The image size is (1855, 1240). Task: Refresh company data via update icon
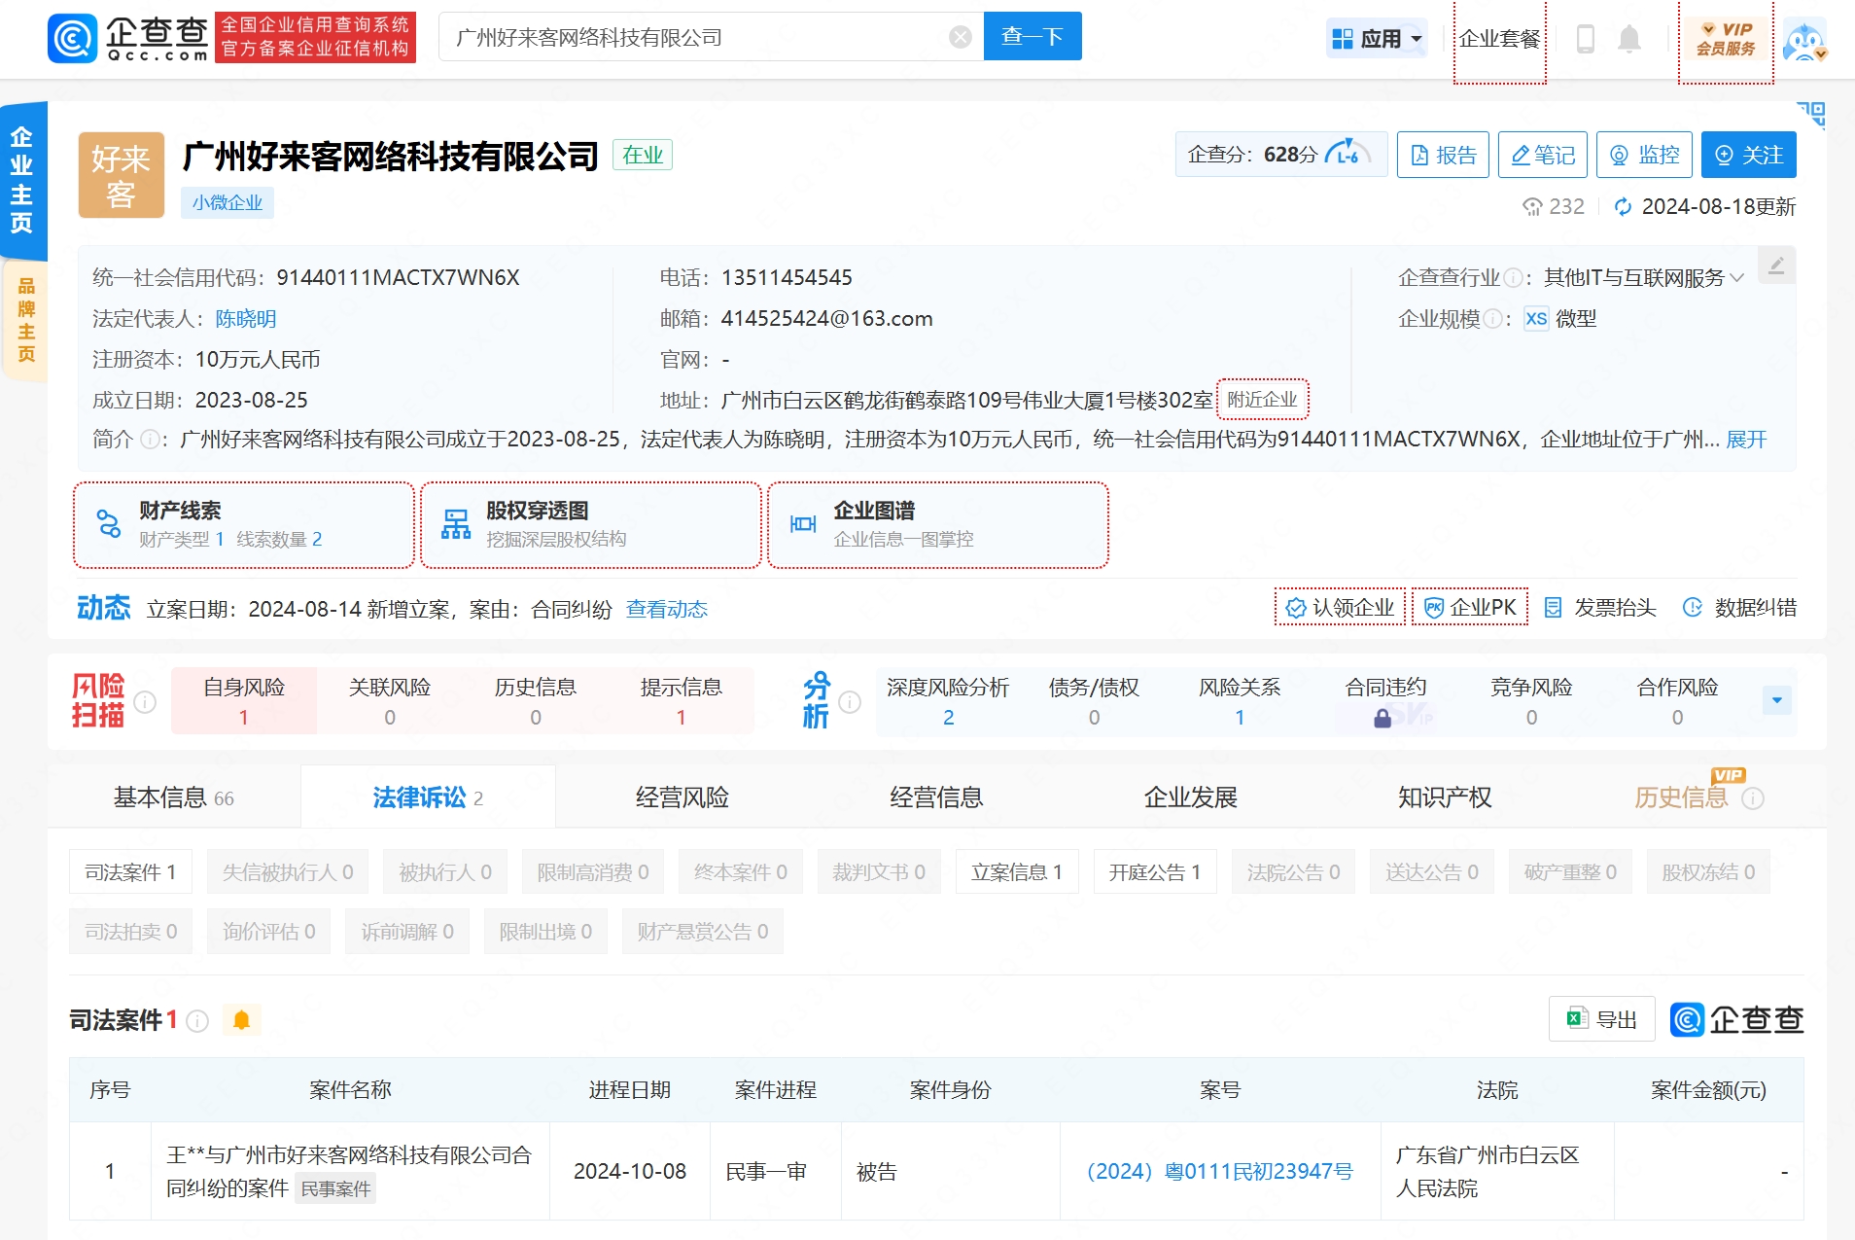1623,207
